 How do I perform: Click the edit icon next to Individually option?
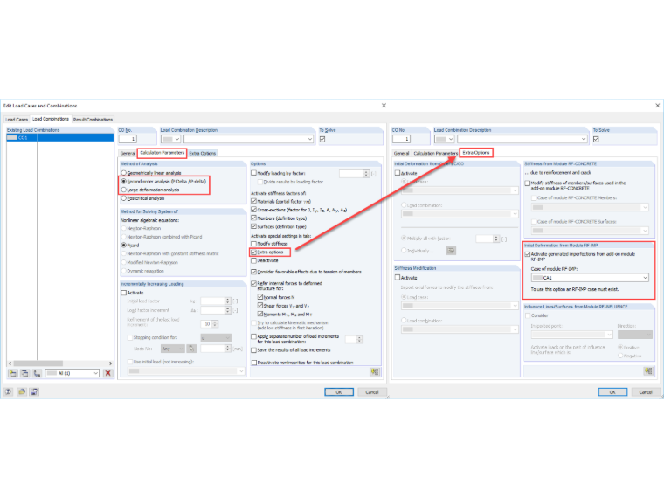[451, 251]
